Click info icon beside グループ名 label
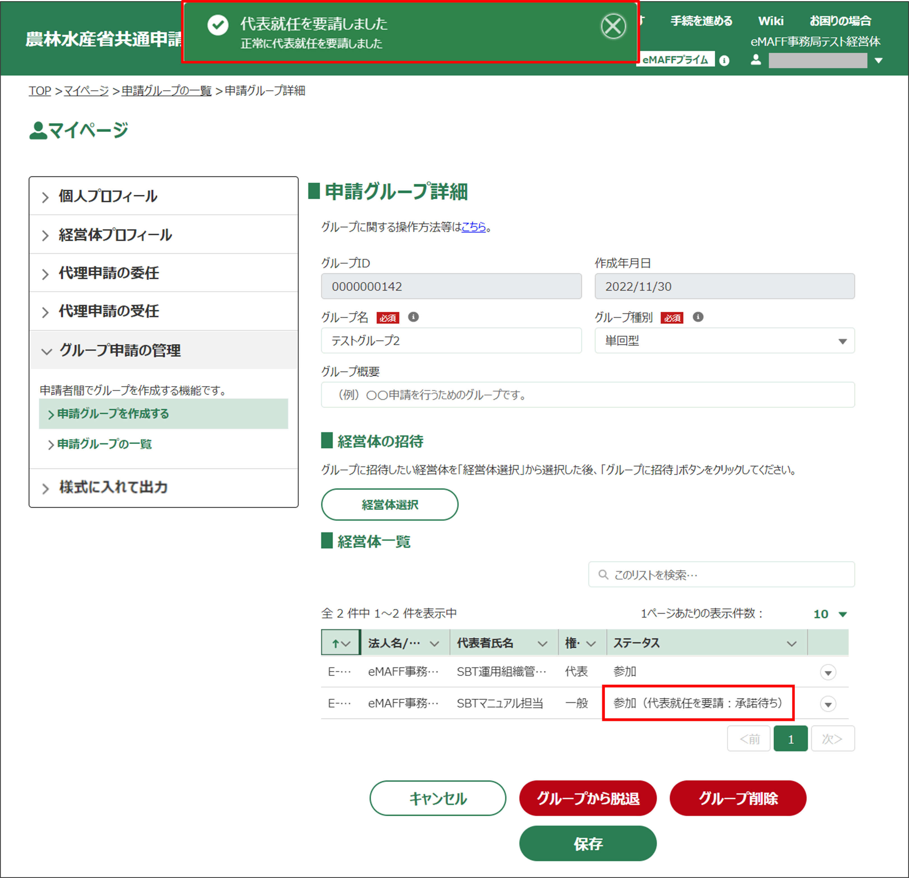909x878 pixels. [x=413, y=317]
